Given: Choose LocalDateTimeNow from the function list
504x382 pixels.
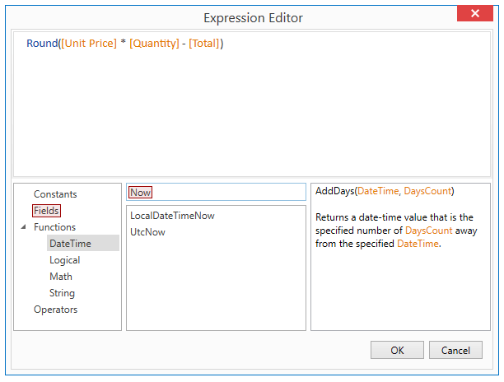Looking at the screenshot, I should pos(172,216).
